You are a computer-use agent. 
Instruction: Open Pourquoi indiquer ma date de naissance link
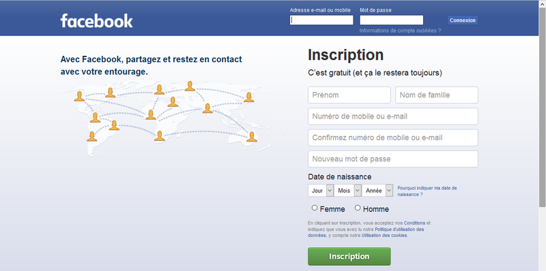tap(427, 191)
